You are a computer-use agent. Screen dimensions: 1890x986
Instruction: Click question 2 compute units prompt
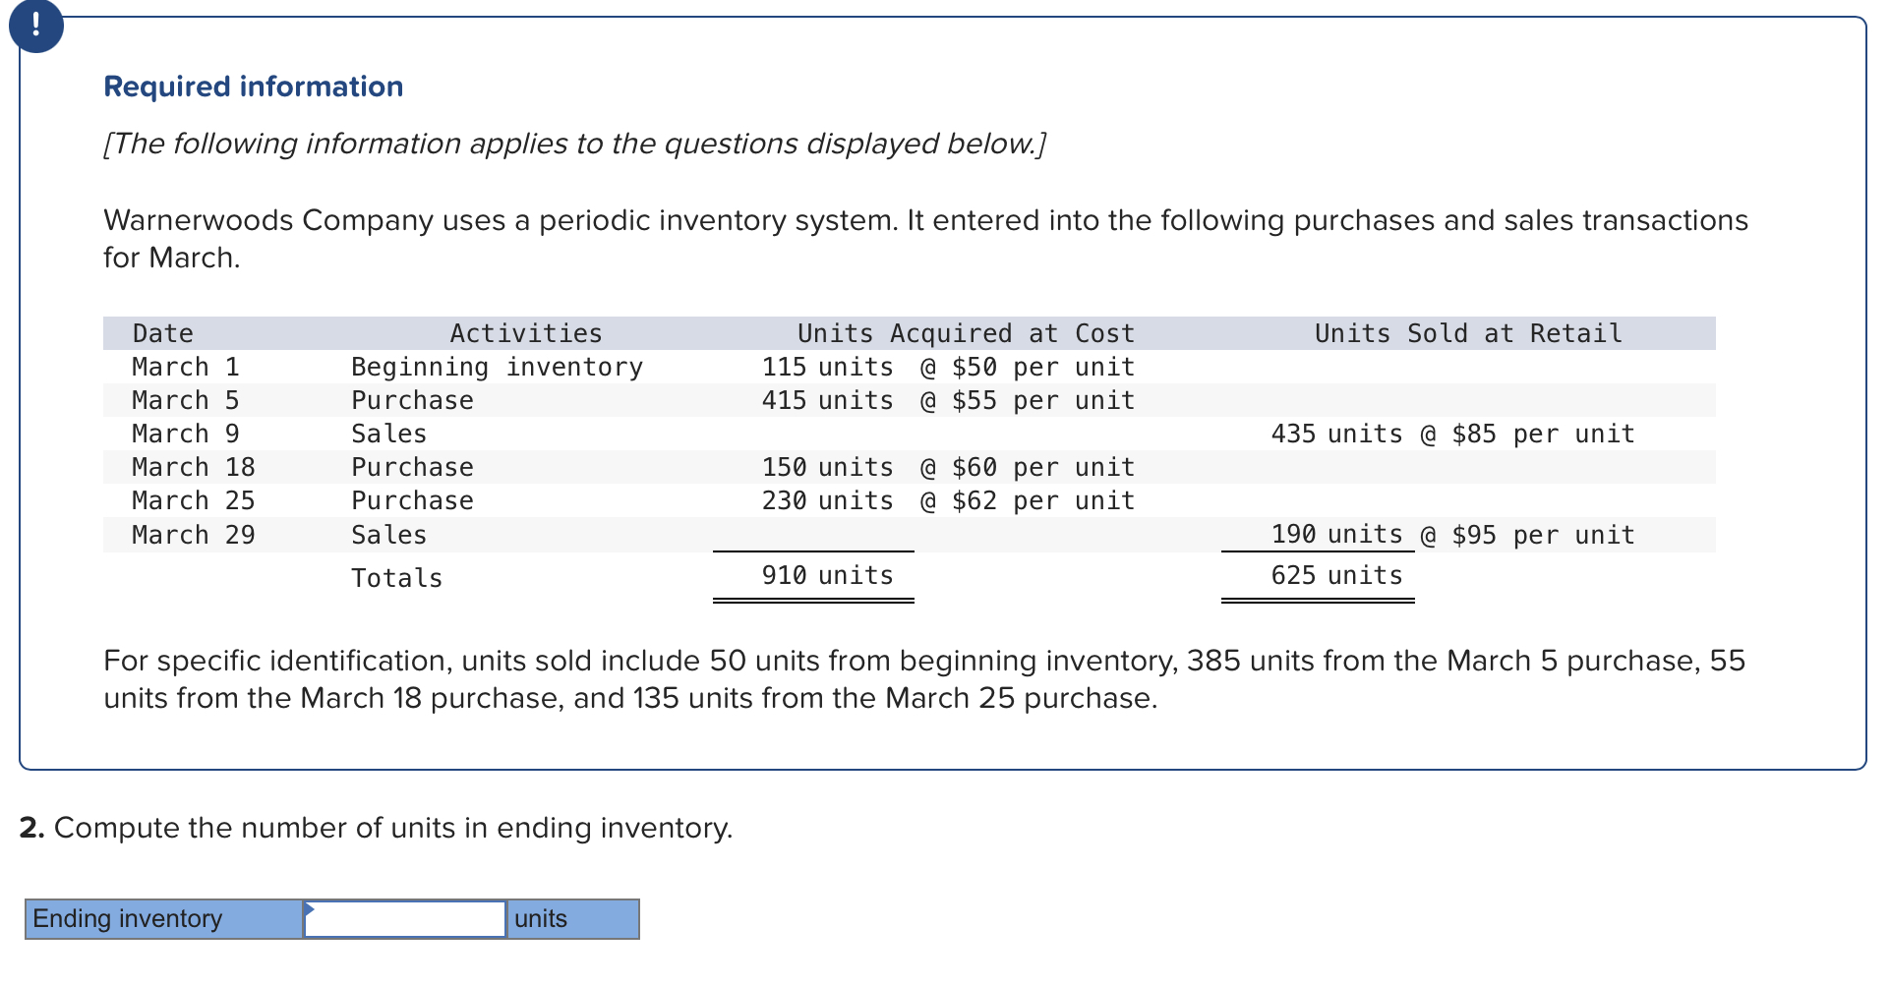coord(375,828)
